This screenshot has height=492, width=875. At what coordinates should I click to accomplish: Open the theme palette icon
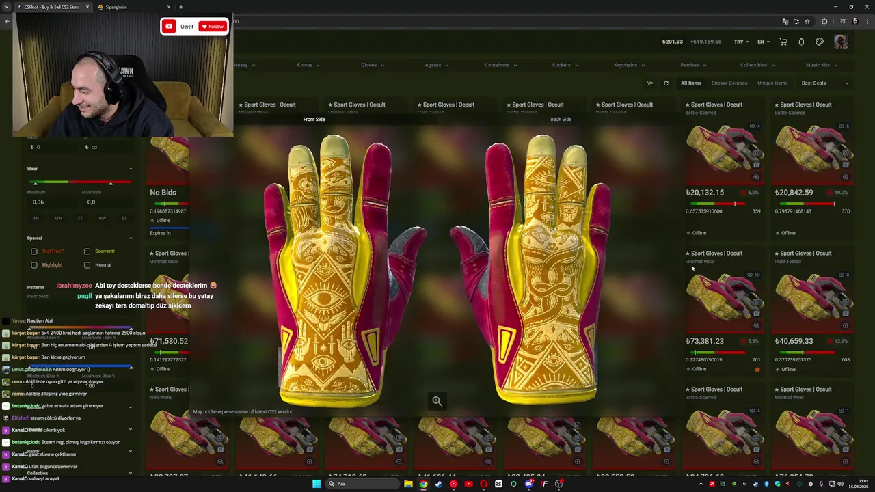[820, 42]
